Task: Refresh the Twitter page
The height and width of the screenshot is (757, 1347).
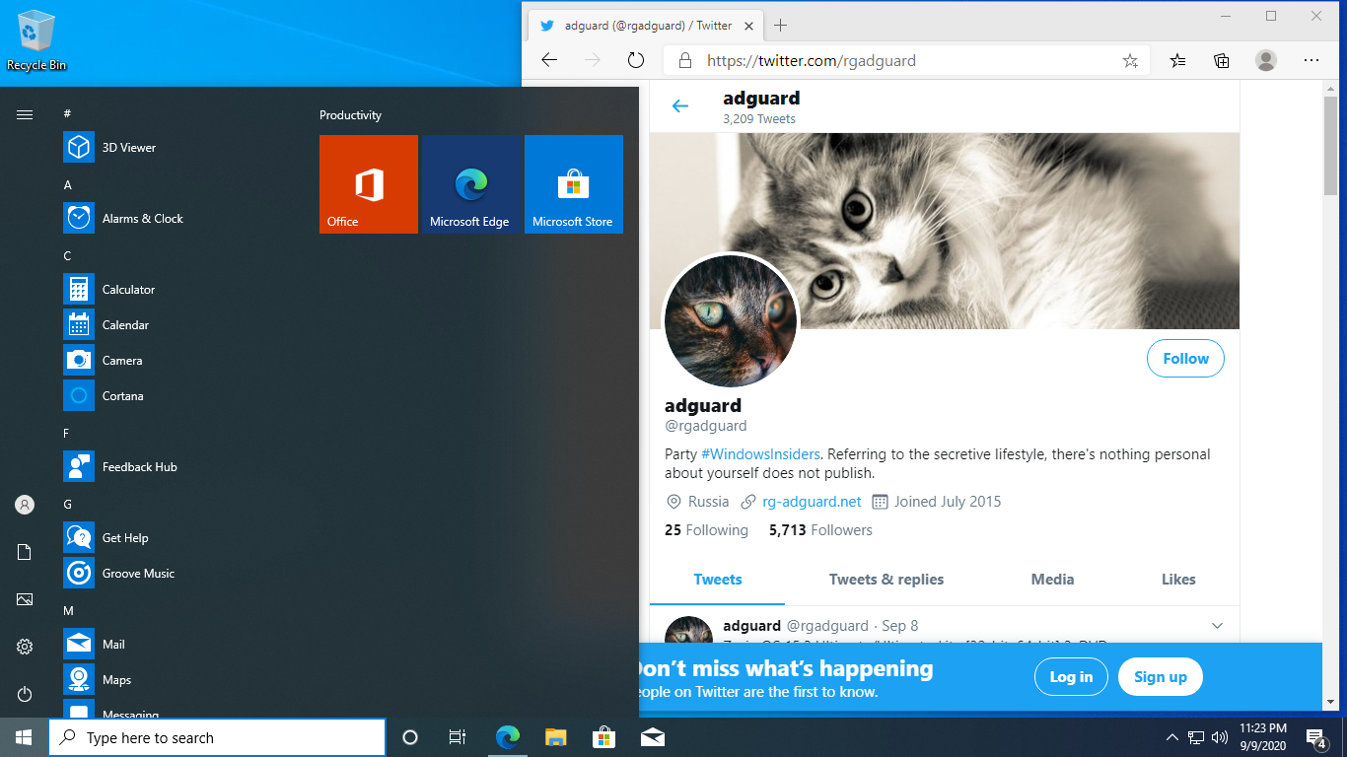Action: tap(636, 60)
